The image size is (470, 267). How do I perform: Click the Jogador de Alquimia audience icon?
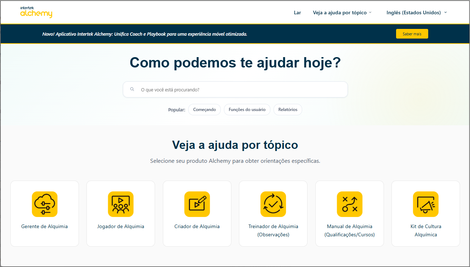pyautogui.click(x=121, y=204)
